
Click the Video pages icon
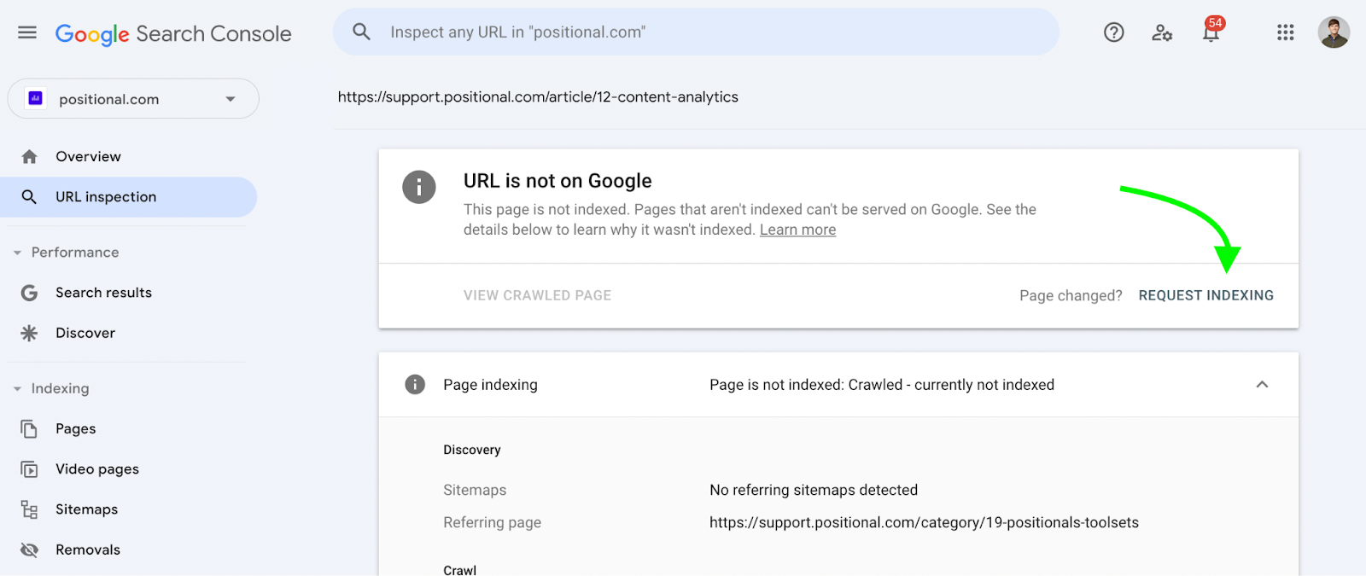29,469
